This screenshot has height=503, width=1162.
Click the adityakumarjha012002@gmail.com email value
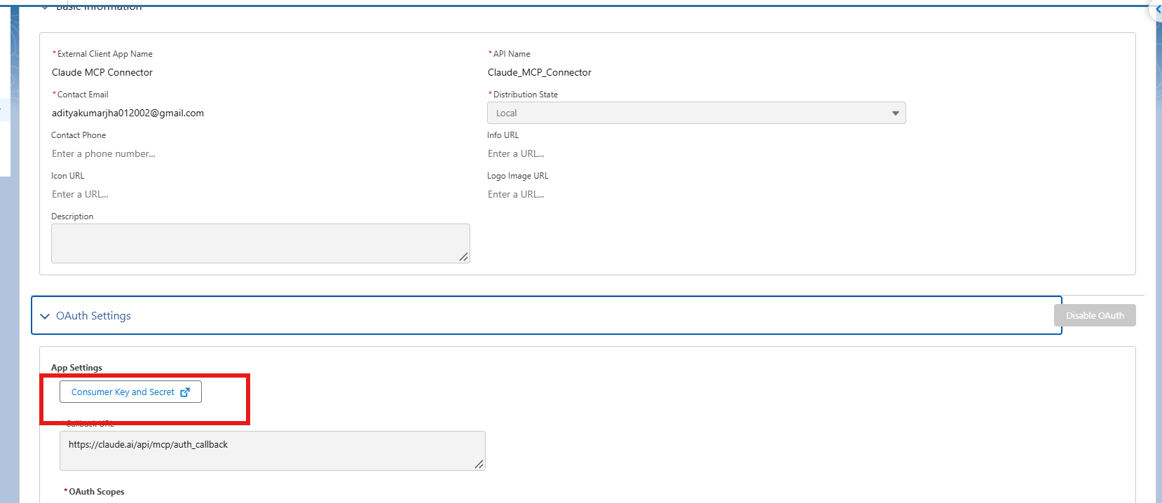click(x=128, y=113)
